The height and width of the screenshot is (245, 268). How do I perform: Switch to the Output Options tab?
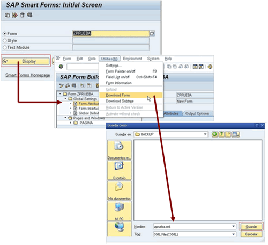(x=197, y=113)
